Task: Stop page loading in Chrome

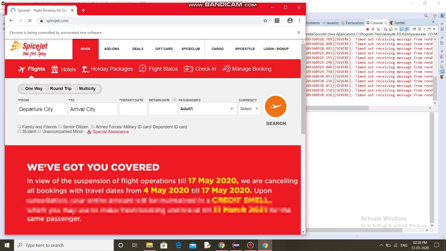Action: click(x=30, y=21)
